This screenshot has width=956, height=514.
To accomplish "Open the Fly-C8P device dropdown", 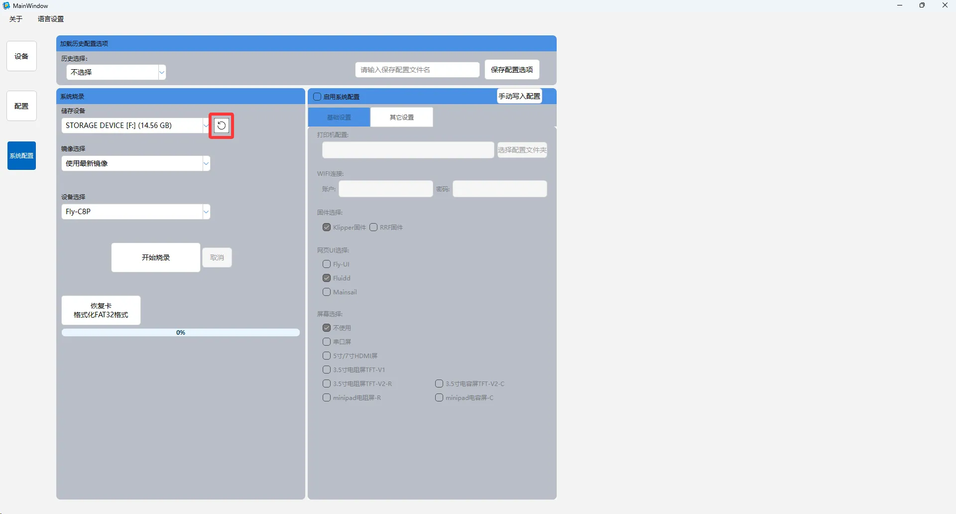I will (x=135, y=212).
